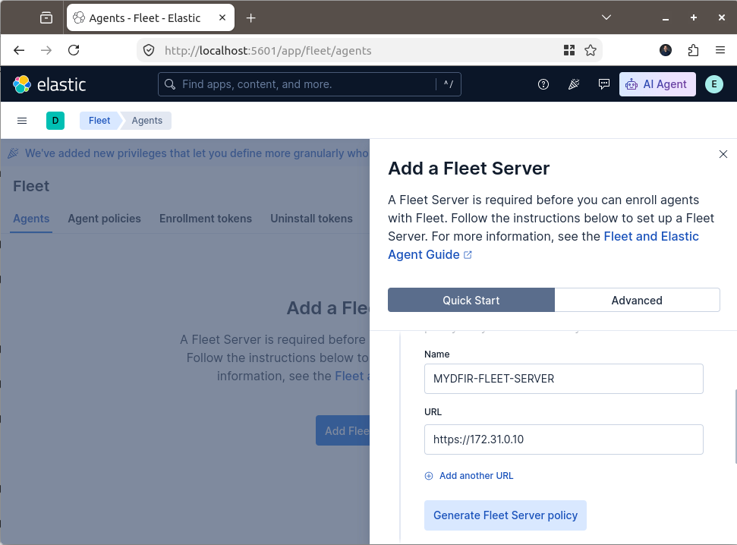Image resolution: width=737 pixels, height=545 pixels.
Task: Open the user avatar E menu
Action: pos(714,84)
